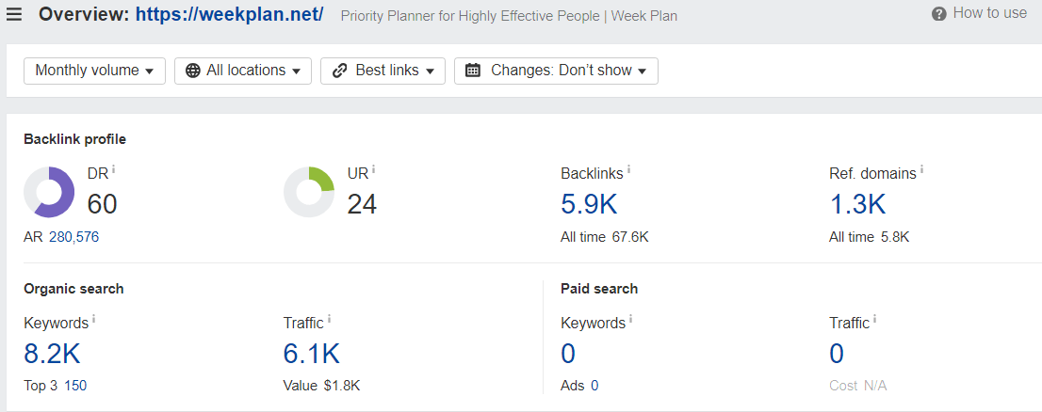Click the purple DR donut chart
The image size is (1042, 412).
tap(48, 192)
